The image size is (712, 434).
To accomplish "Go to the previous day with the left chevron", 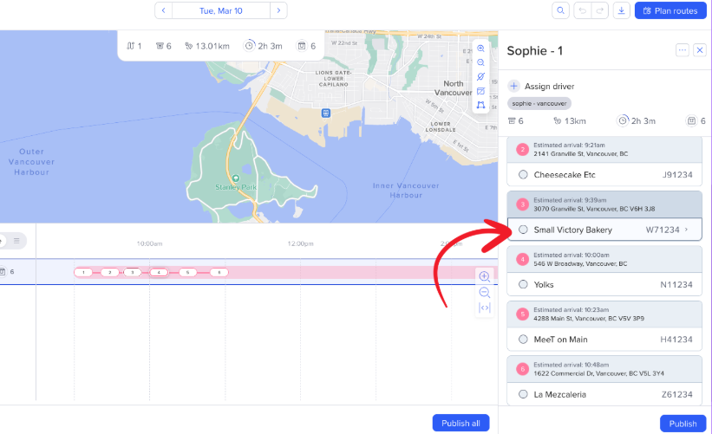I will 163,10.
